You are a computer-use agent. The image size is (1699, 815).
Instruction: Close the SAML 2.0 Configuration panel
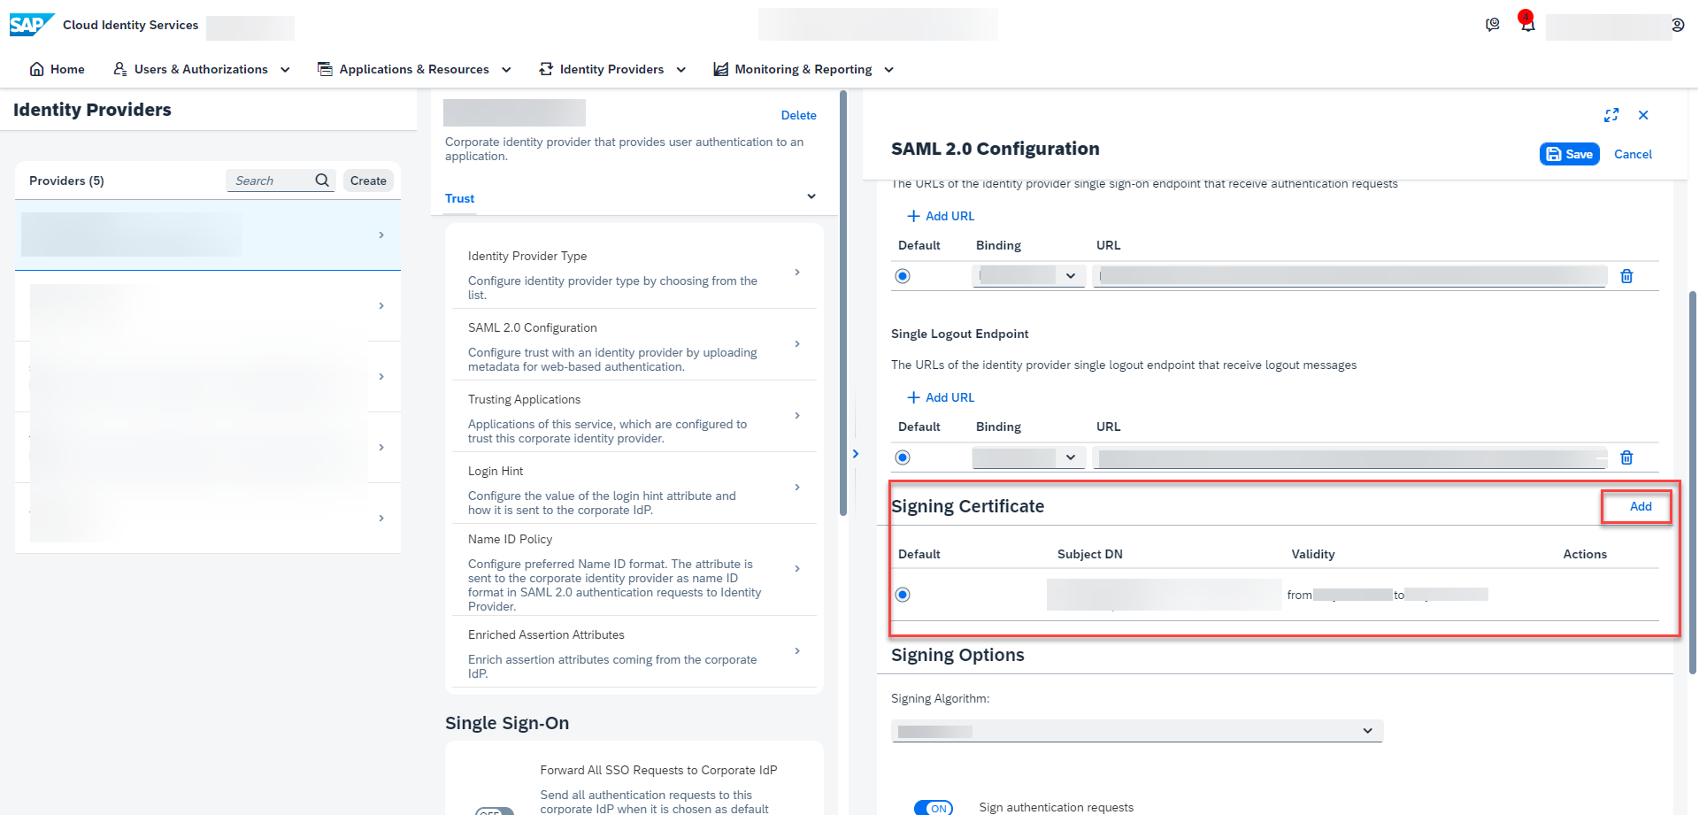tap(1643, 115)
